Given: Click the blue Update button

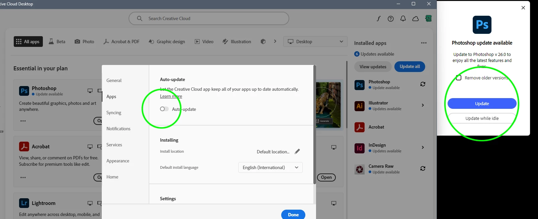Looking at the screenshot, I should 482,103.
